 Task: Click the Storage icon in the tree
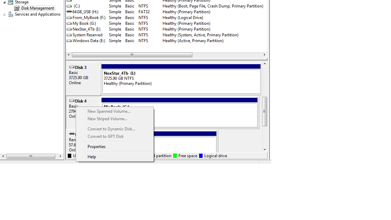[x=11, y=2]
